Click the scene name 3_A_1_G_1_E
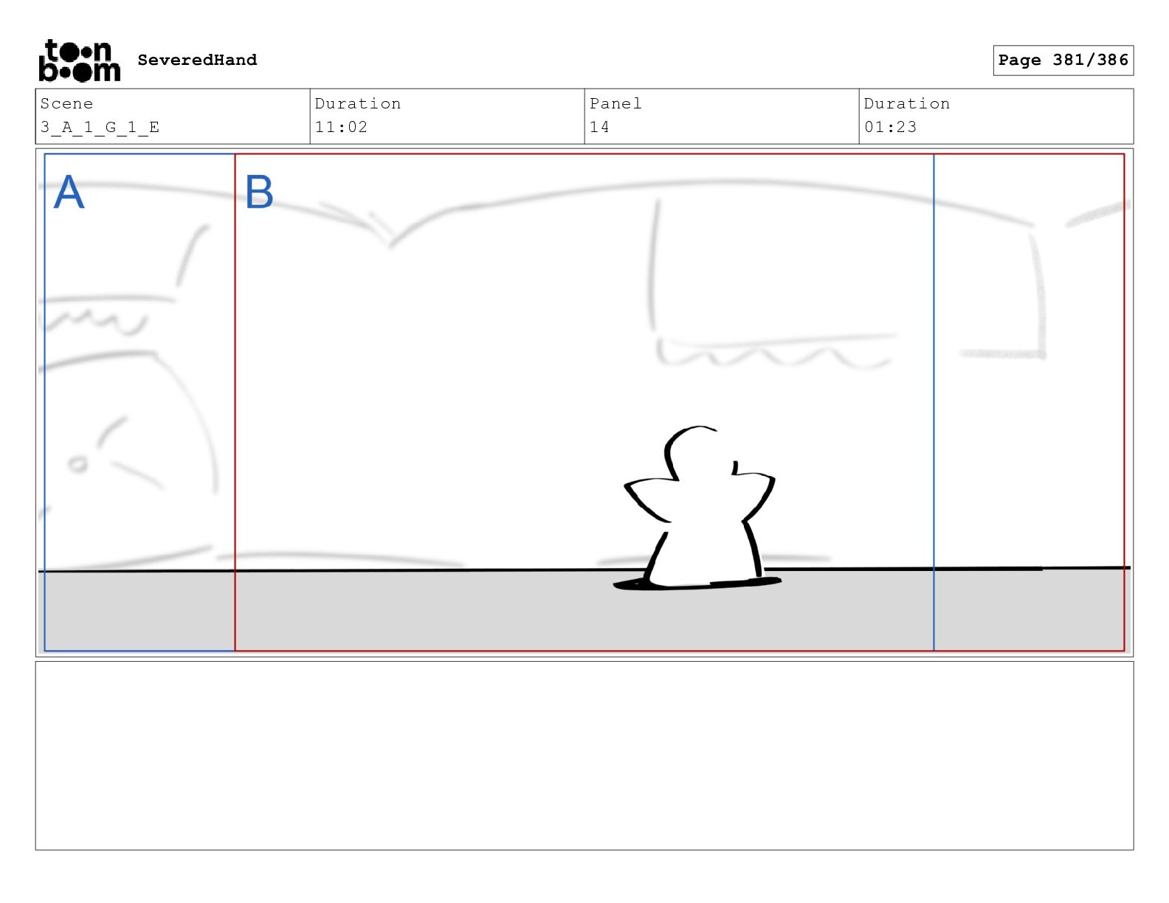 [100, 127]
